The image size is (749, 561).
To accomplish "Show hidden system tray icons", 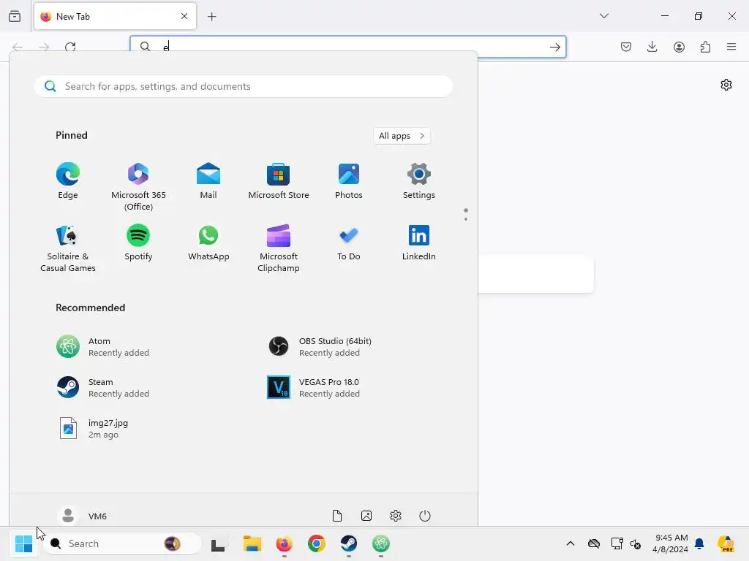I will click(x=571, y=543).
